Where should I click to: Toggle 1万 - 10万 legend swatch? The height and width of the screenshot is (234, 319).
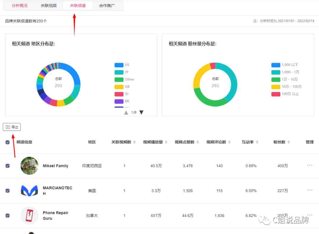276,80
